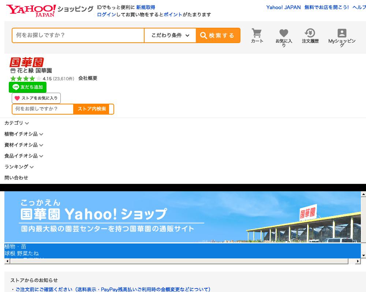366x292 pixels.
Task: Open the お気に入り heart icon
Action: point(284,34)
